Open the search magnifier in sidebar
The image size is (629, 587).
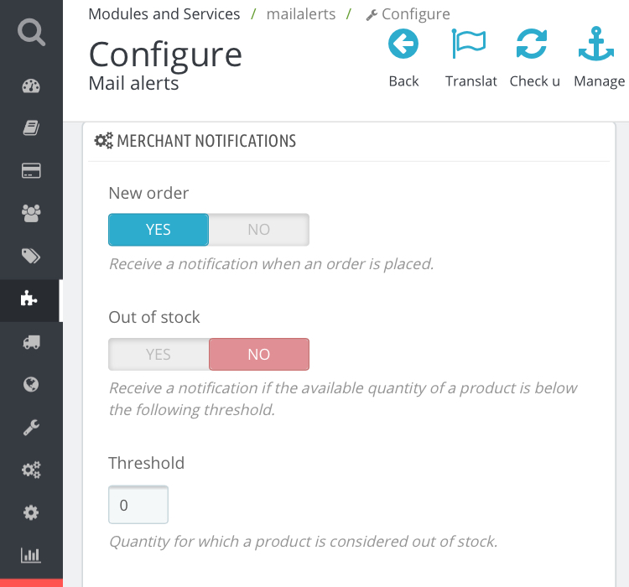(31, 33)
